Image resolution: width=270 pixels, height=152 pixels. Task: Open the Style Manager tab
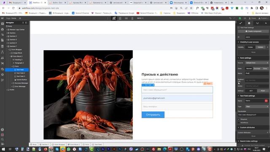(x=257, y=23)
